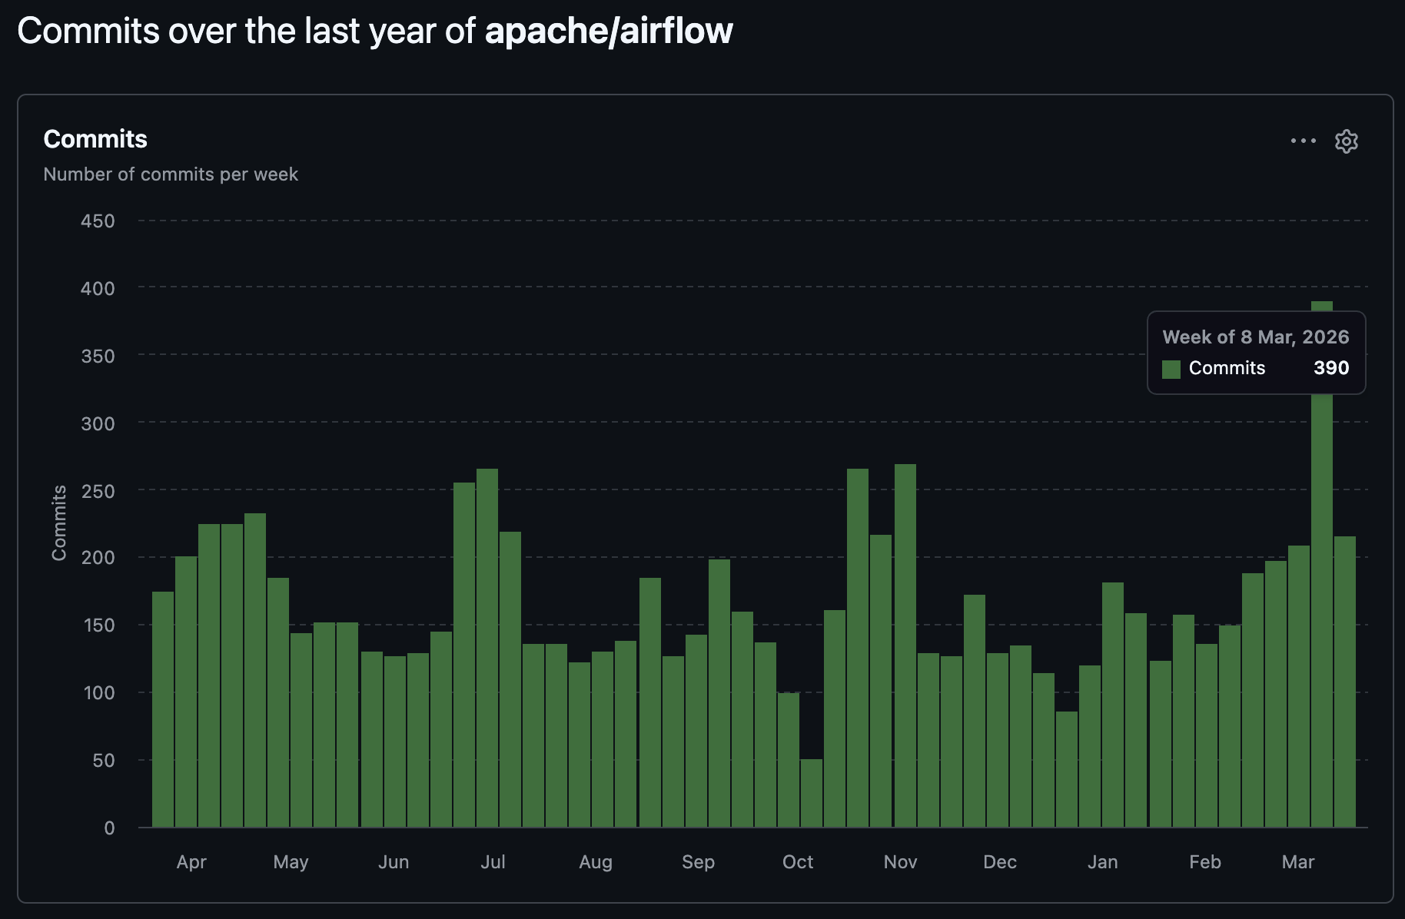
Task: Click the 0 label on the y-axis
Action: (x=109, y=828)
